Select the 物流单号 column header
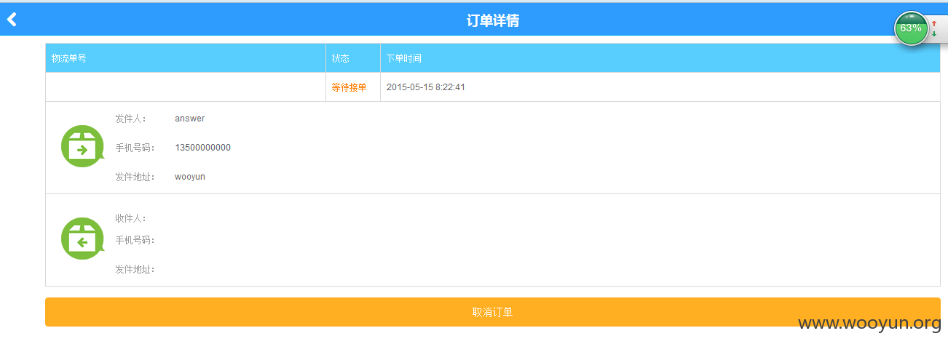 click(186, 58)
